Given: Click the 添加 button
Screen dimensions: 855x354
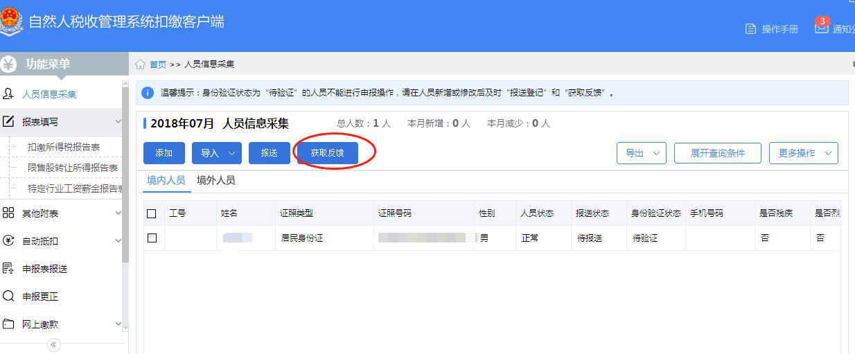Looking at the screenshot, I should pos(164,153).
